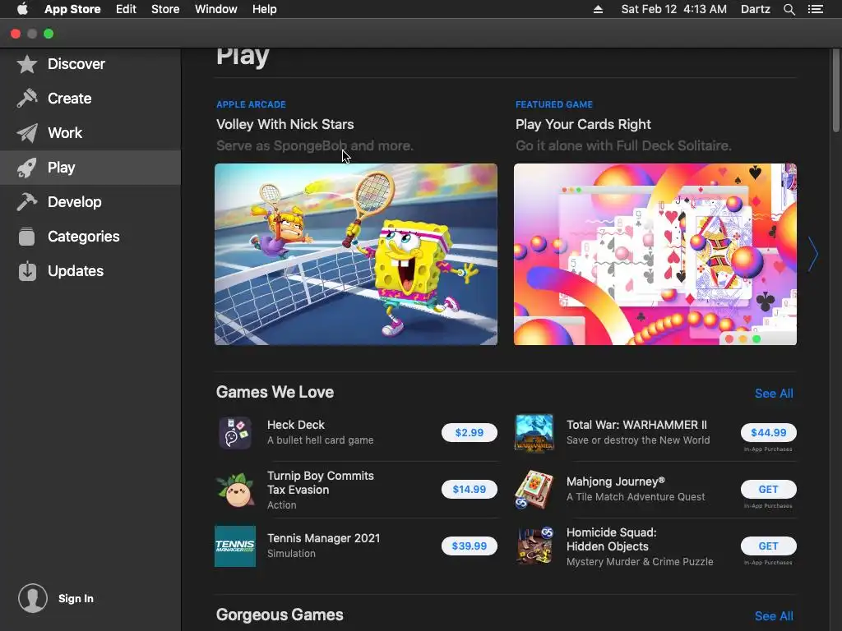Click the Create paintbrush icon
Image resolution: width=842 pixels, height=631 pixels.
click(27, 99)
